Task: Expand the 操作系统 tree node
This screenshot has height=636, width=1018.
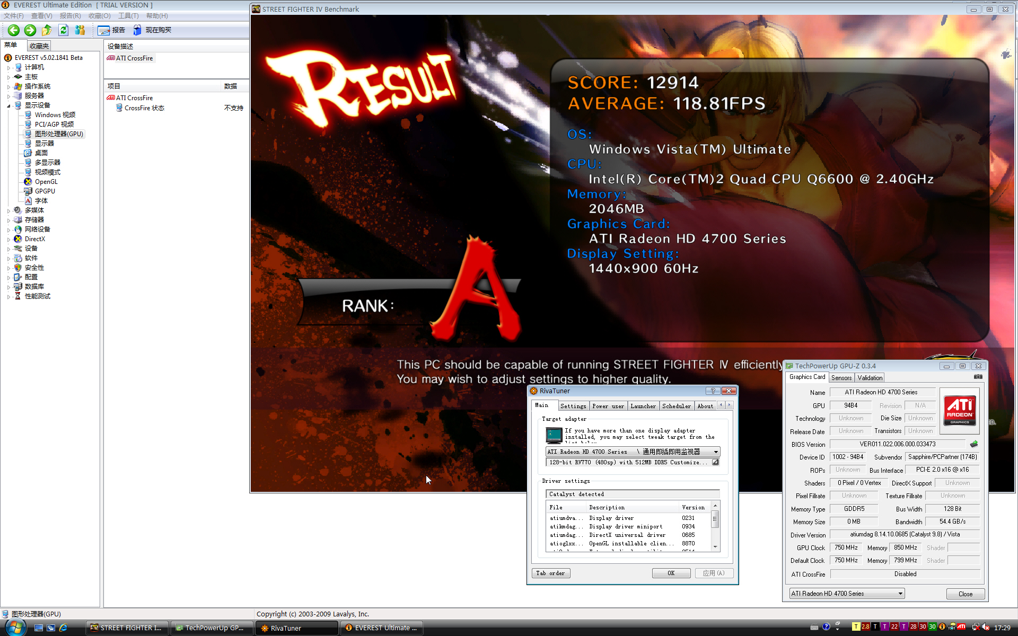Action: coord(9,87)
